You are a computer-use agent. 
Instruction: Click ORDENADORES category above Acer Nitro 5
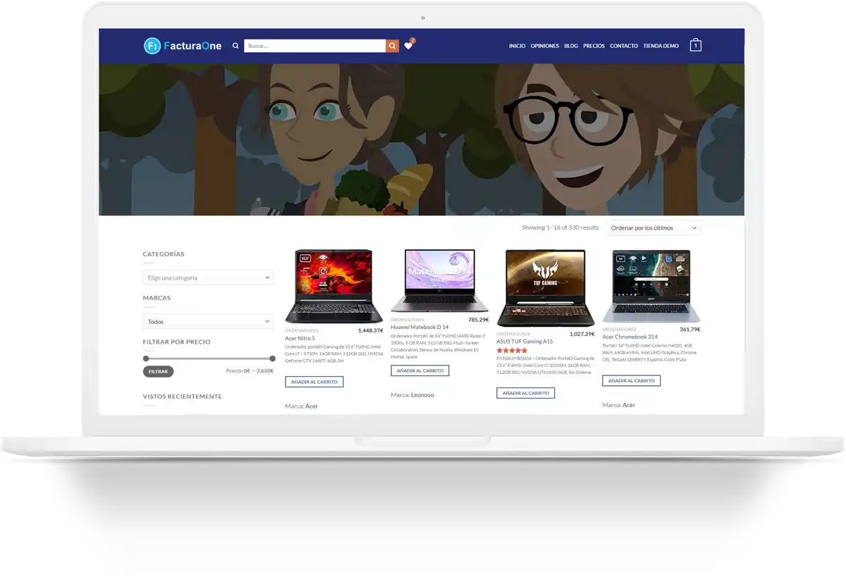pyautogui.click(x=302, y=330)
